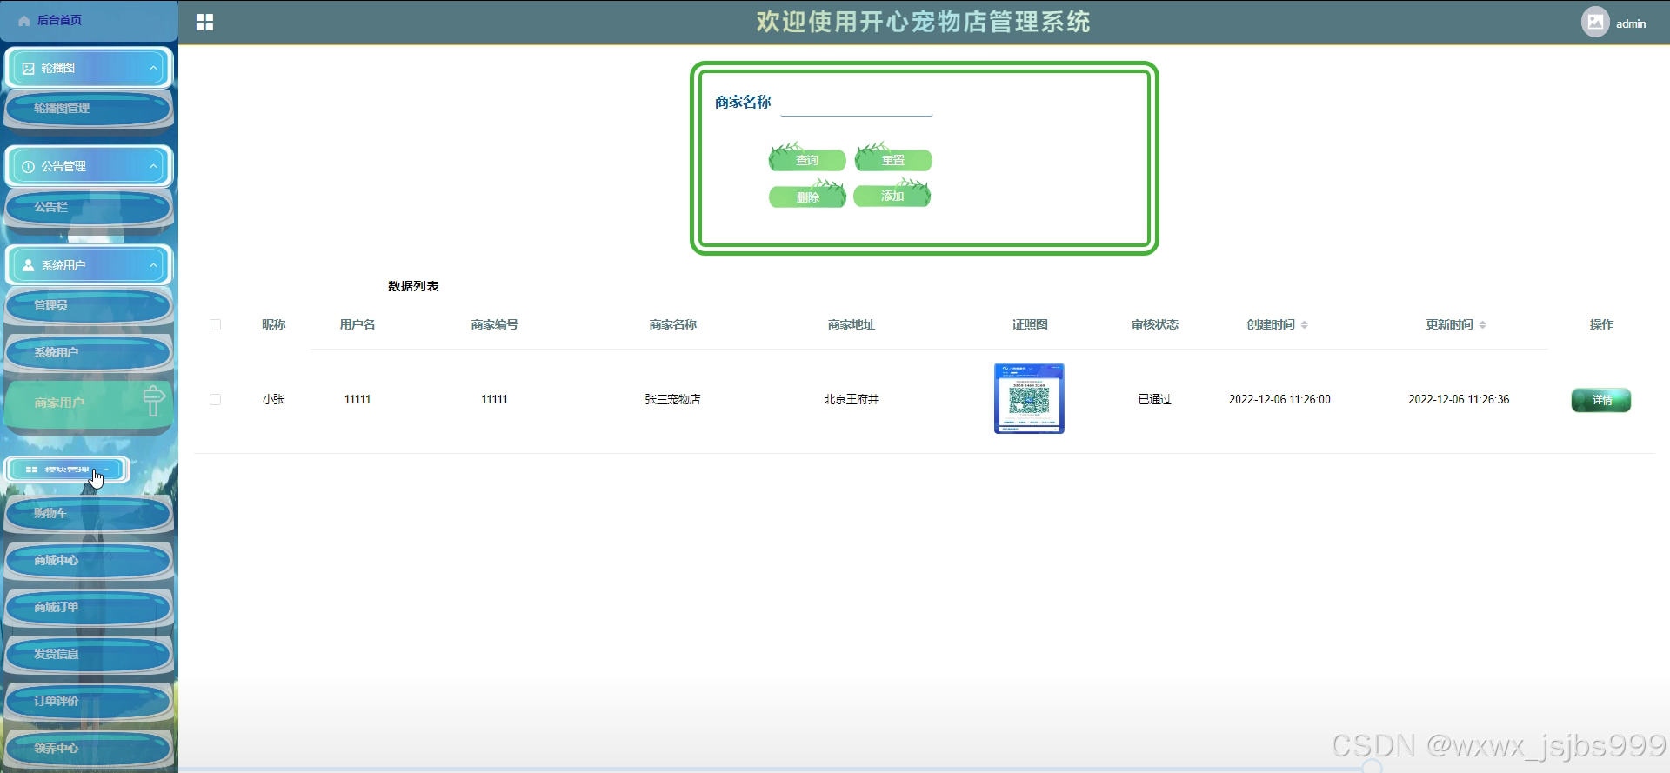Click the 系统用户 person icon in sidebar
Viewport: 1670px width, 773px height.
29,265
